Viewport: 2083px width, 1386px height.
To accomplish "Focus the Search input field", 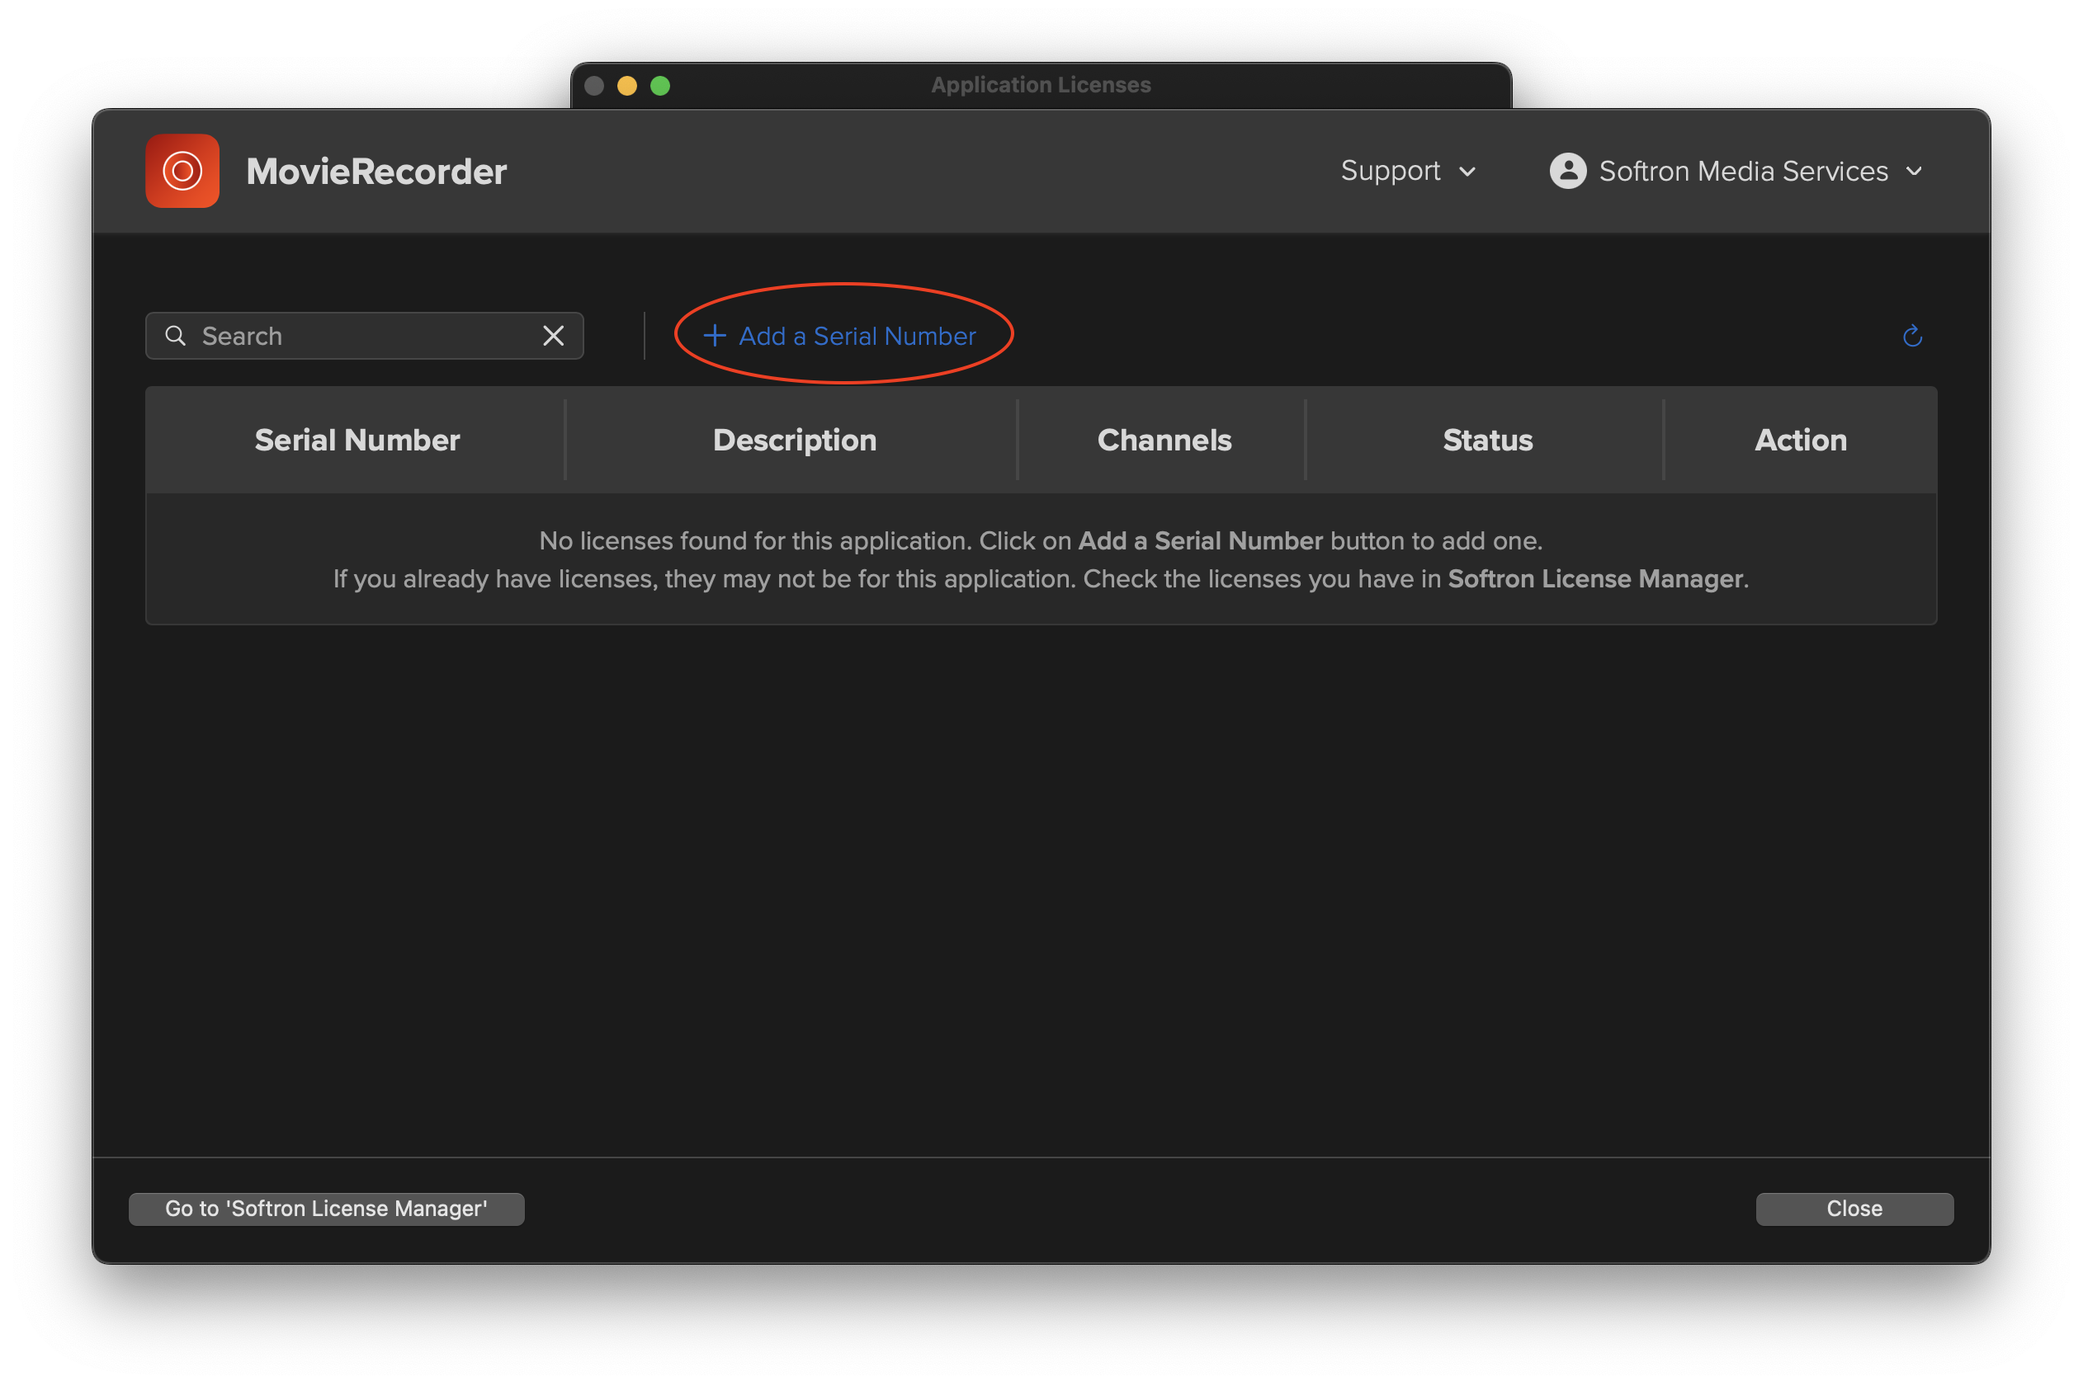I will (364, 336).
